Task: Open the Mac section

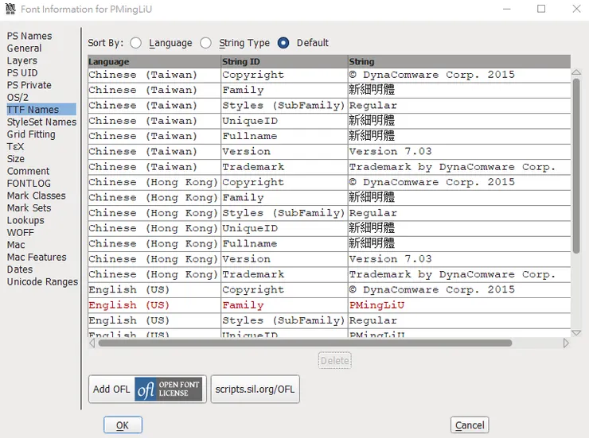Action: (16, 245)
